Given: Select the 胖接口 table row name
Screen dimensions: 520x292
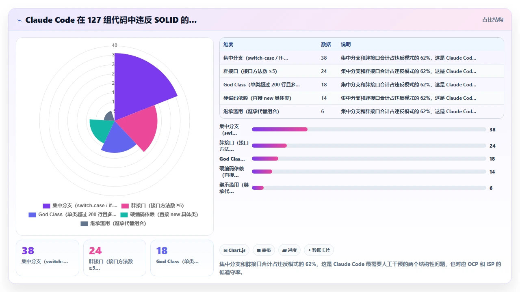Looking at the screenshot, I should 250,71.
